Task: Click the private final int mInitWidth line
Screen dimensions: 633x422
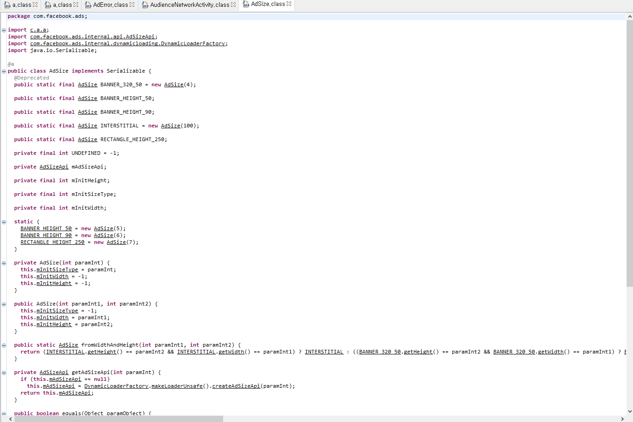Action: pyautogui.click(x=60, y=208)
